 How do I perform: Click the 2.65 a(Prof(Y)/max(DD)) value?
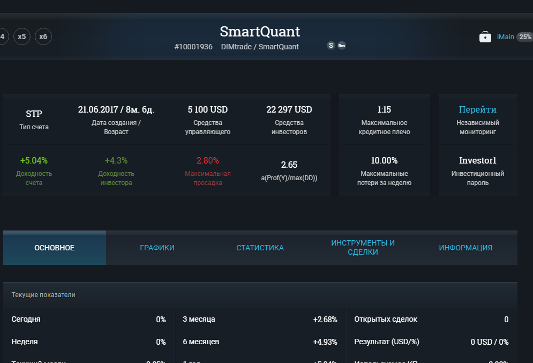(x=289, y=165)
